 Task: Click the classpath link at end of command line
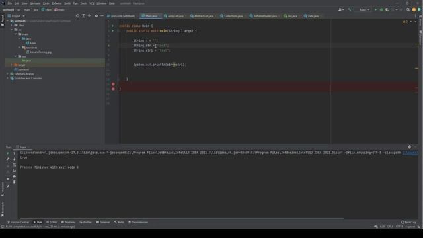point(410,153)
